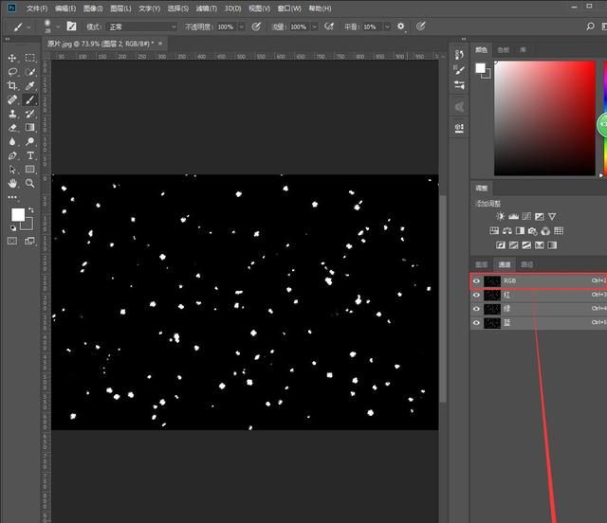Select the Path Selection tool

point(12,170)
